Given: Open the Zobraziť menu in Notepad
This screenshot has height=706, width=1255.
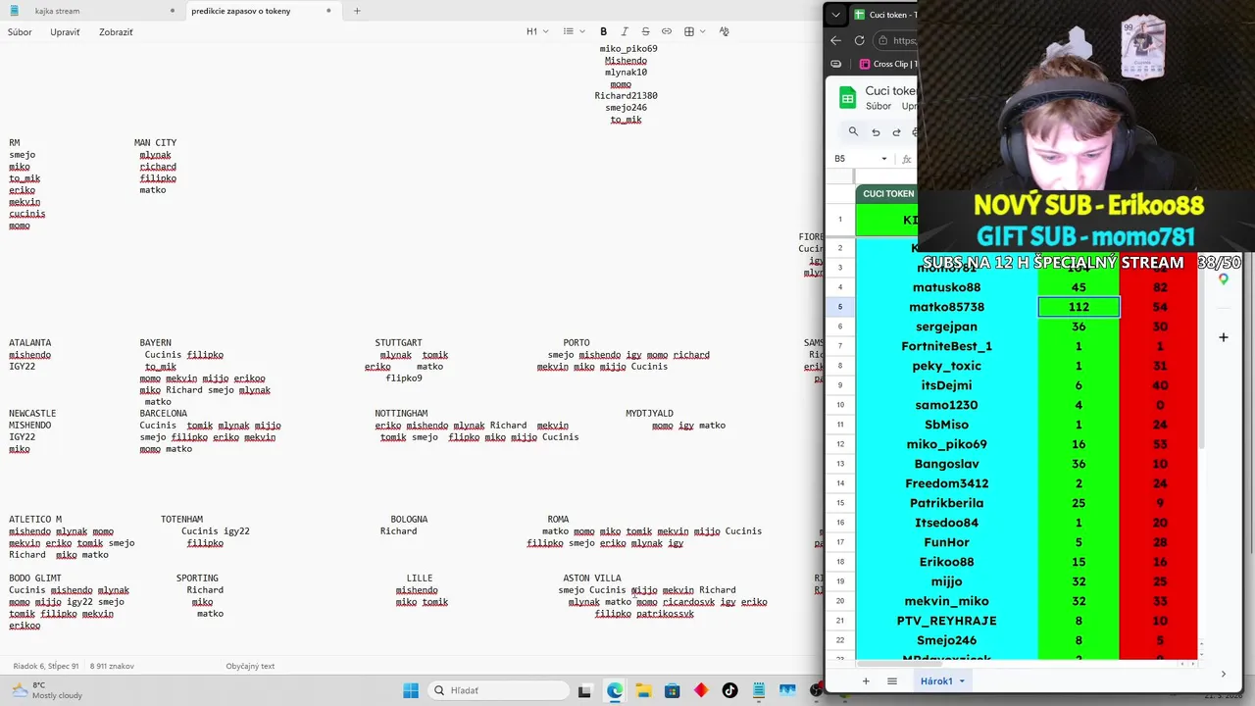Looking at the screenshot, I should coord(116,32).
